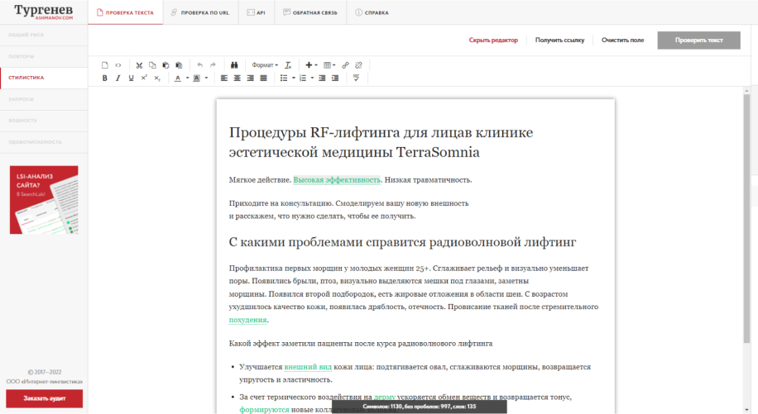Toggle underline formatting
758x414 pixels.
131,78
